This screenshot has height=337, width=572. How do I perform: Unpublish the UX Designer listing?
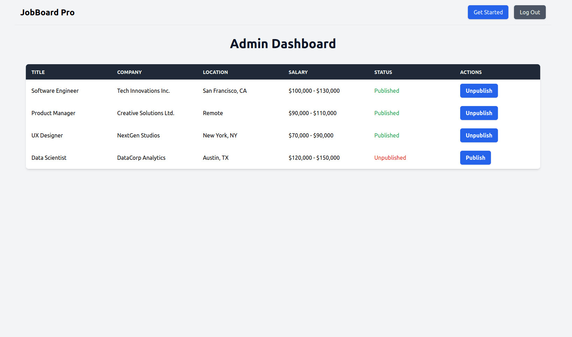pyautogui.click(x=479, y=135)
